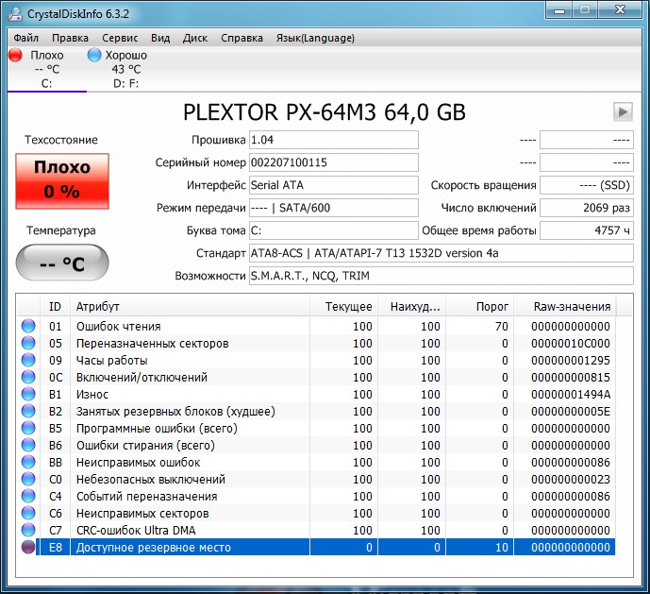The height and width of the screenshot is (594, 650).
Task: Select the Доступное резервное место row
Action: [x=316, y=547]
